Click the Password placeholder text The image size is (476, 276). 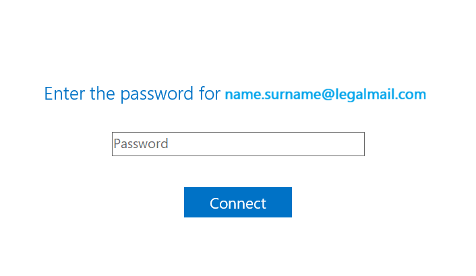click(x=142, y=144)
